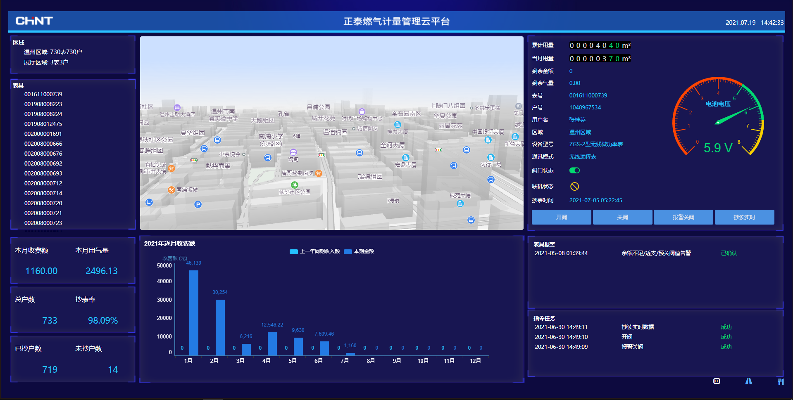Click the 报警关阀 button
The width and height of the screenshot is (793, 400).
point(683,217)
